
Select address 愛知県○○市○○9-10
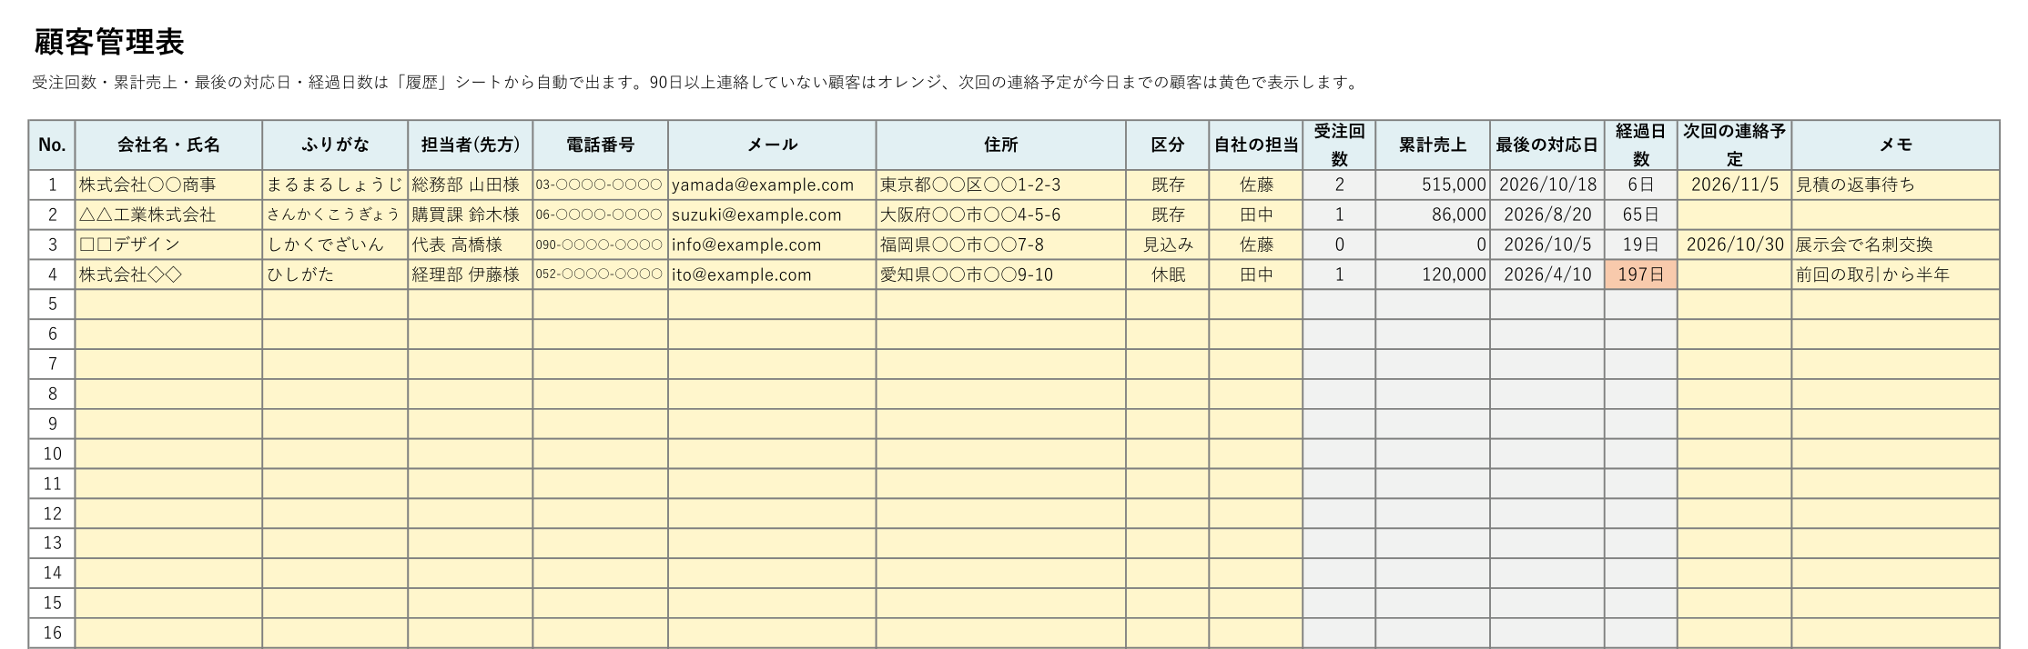point(1001,275)
